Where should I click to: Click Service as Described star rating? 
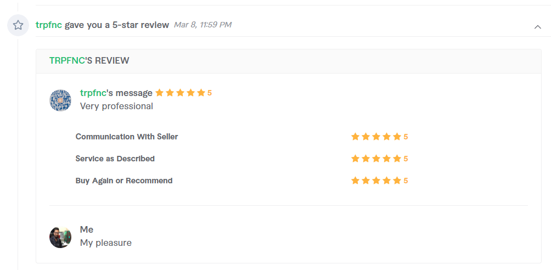[x=376, y=159]
